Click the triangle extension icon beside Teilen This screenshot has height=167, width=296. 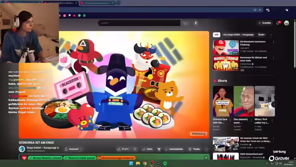159,149
